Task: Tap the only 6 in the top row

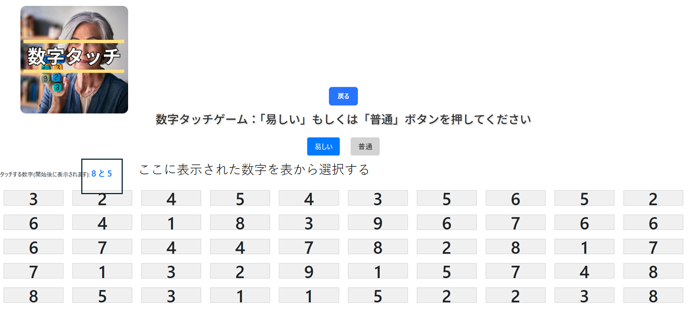Action: click(x=515, y=198)
